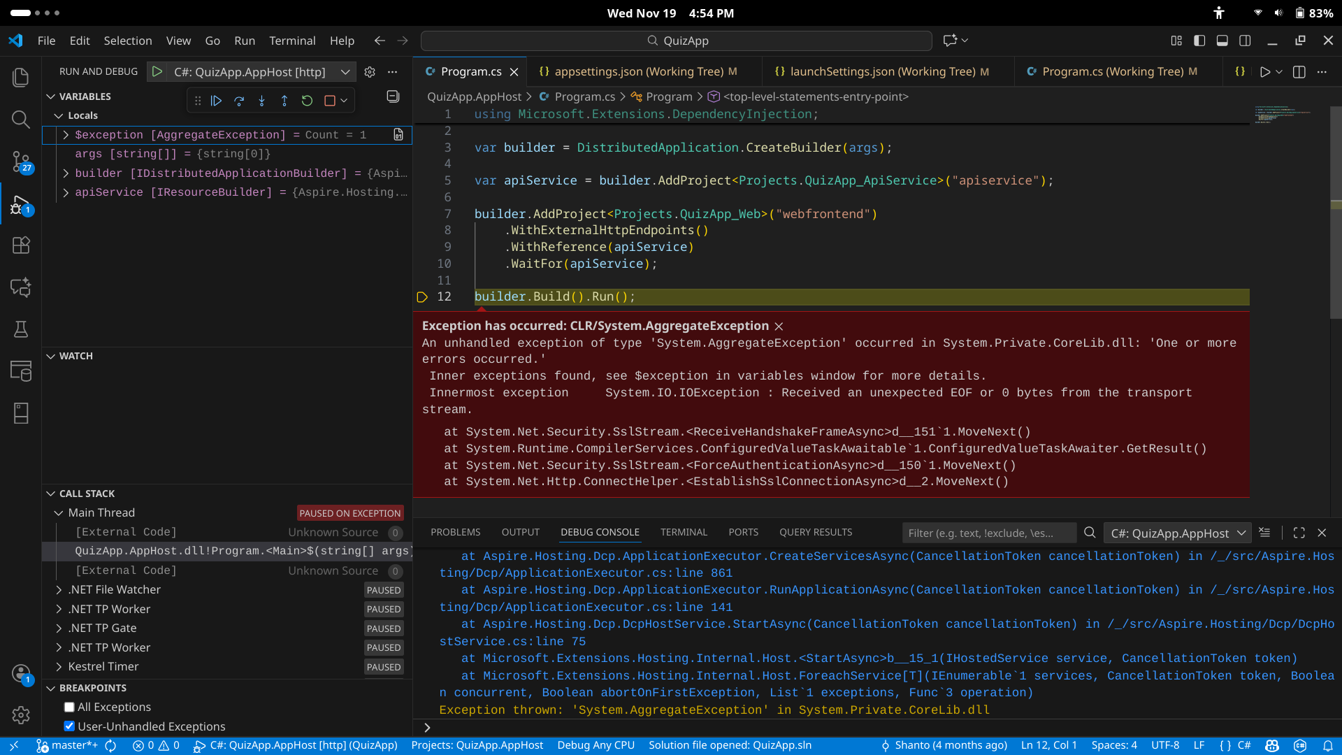The image size is (1342, 755).
Task: Open the Testing beaker view
Action: (x=21, y=329)
